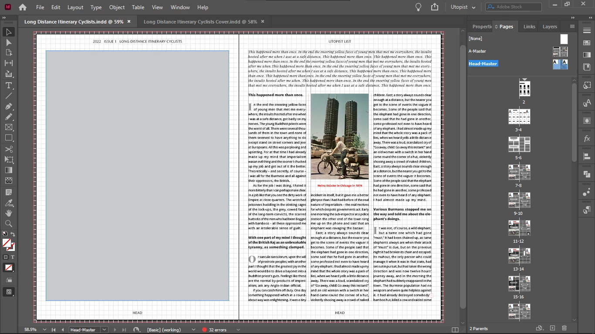The height and width of the screenshot is (334, 595).
Task: Choose the Direct Selection tool
Action: pyautogui.click(x=8, y=43)
